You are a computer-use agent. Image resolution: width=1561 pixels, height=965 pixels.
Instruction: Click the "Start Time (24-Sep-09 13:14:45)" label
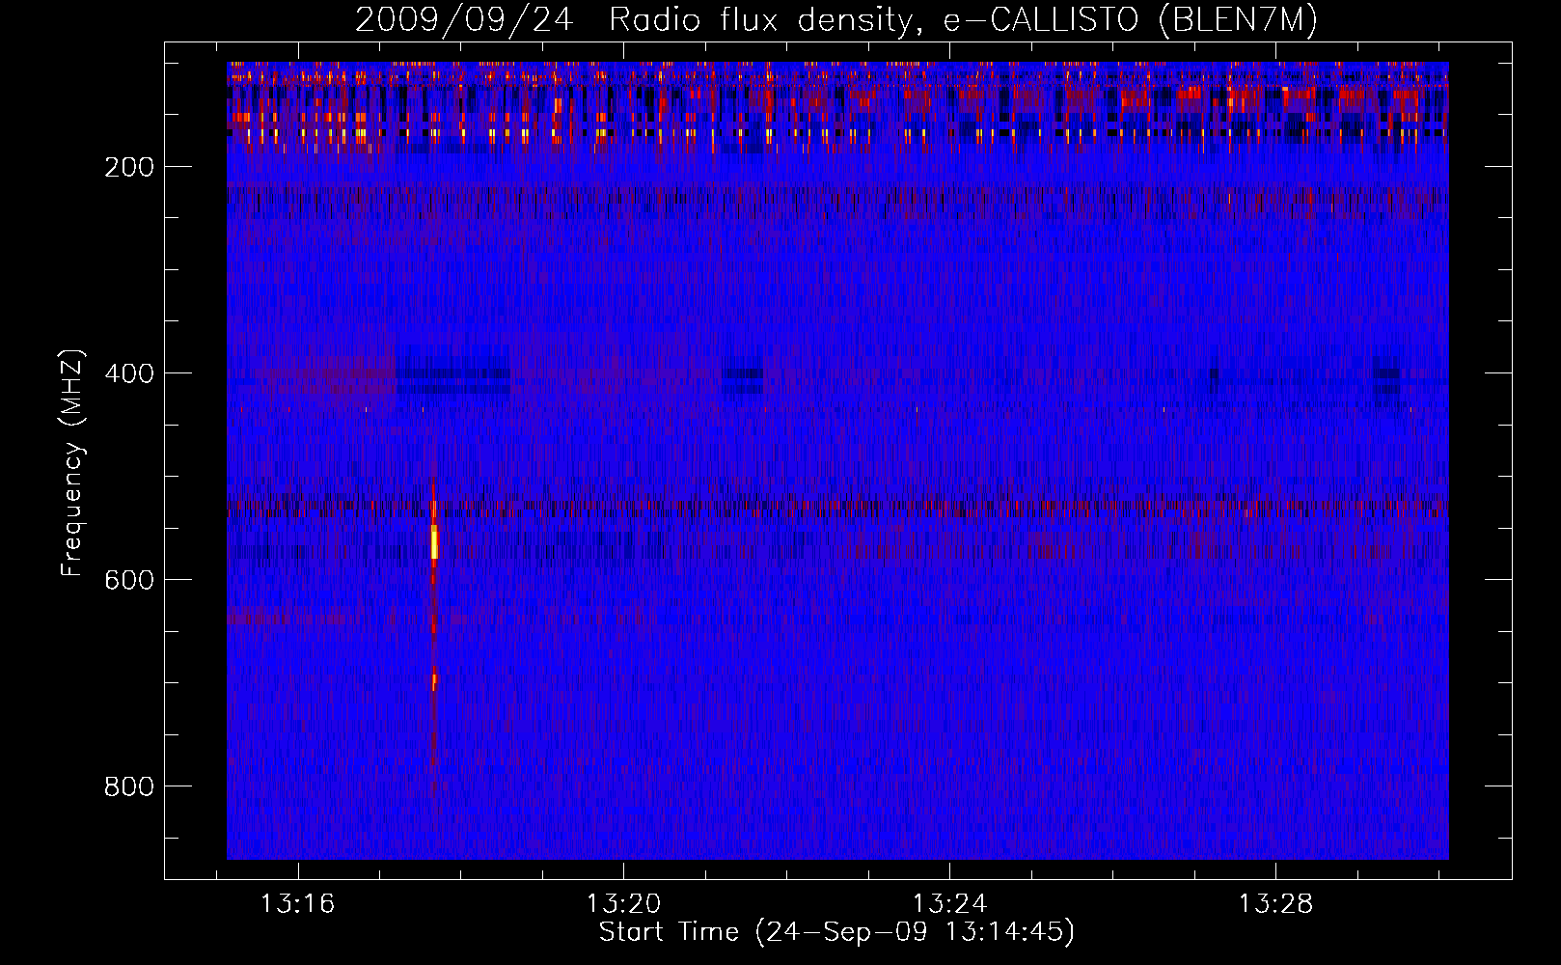[836, 932]
